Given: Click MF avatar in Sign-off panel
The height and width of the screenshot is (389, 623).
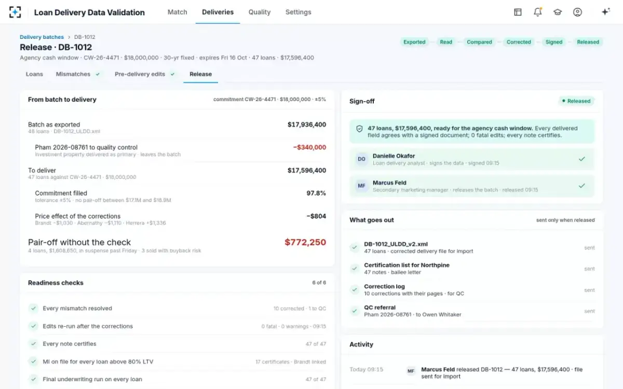Looking at the screenshot, I should (x=362, y=186).
